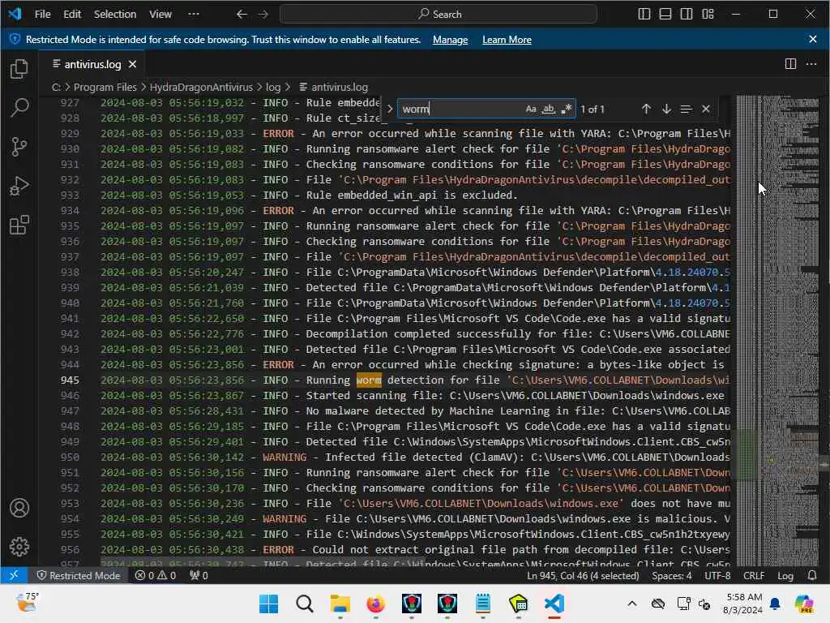Select language mode 'Log'

(x=785, y=575)
